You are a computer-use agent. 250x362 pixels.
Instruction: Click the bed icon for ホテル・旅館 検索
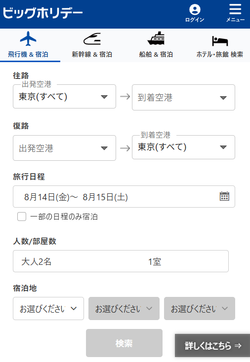pyautogui.click(x=220, y=41)
